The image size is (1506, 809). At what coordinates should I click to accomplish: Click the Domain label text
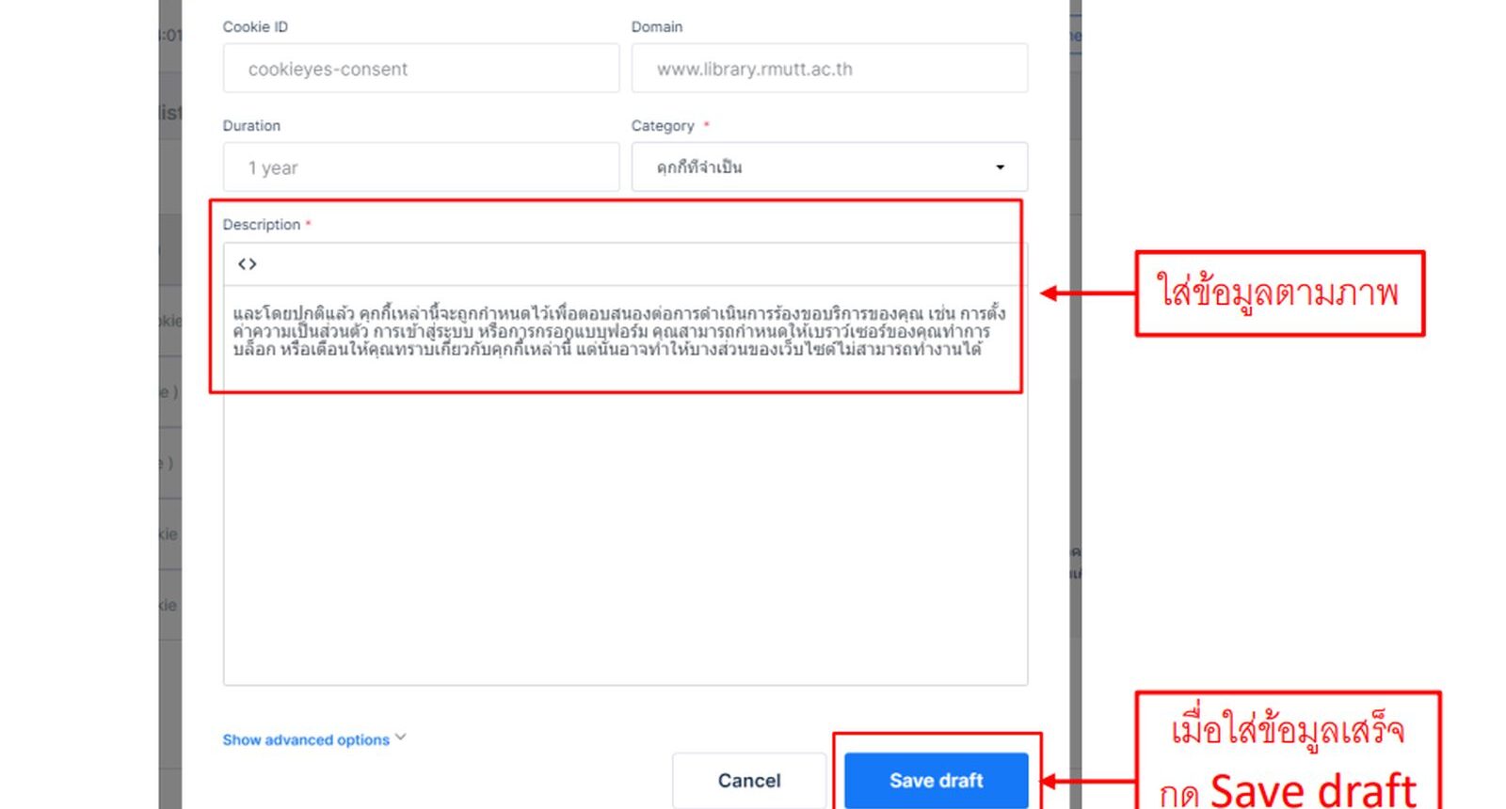coord(657,27)
